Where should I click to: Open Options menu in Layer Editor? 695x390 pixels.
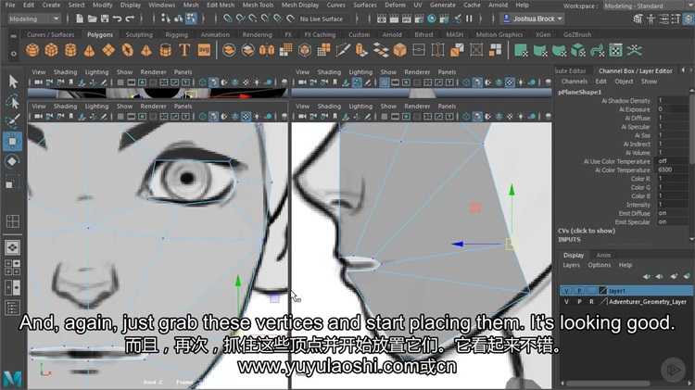click(600, 265)
